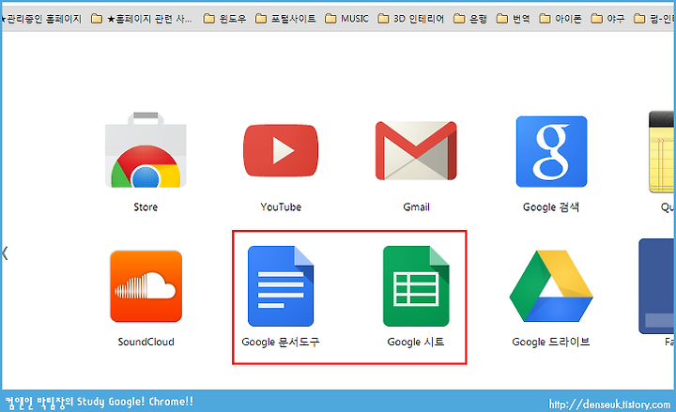
Task: Click the Gmail label text
Action: click(417, 207)
